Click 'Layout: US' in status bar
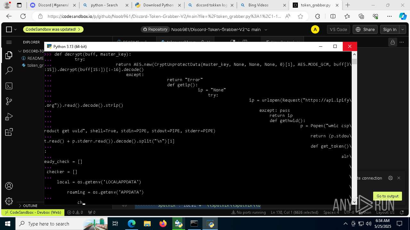Image resolution: width=410 pixels, height=230 pixels. [385, 212]
